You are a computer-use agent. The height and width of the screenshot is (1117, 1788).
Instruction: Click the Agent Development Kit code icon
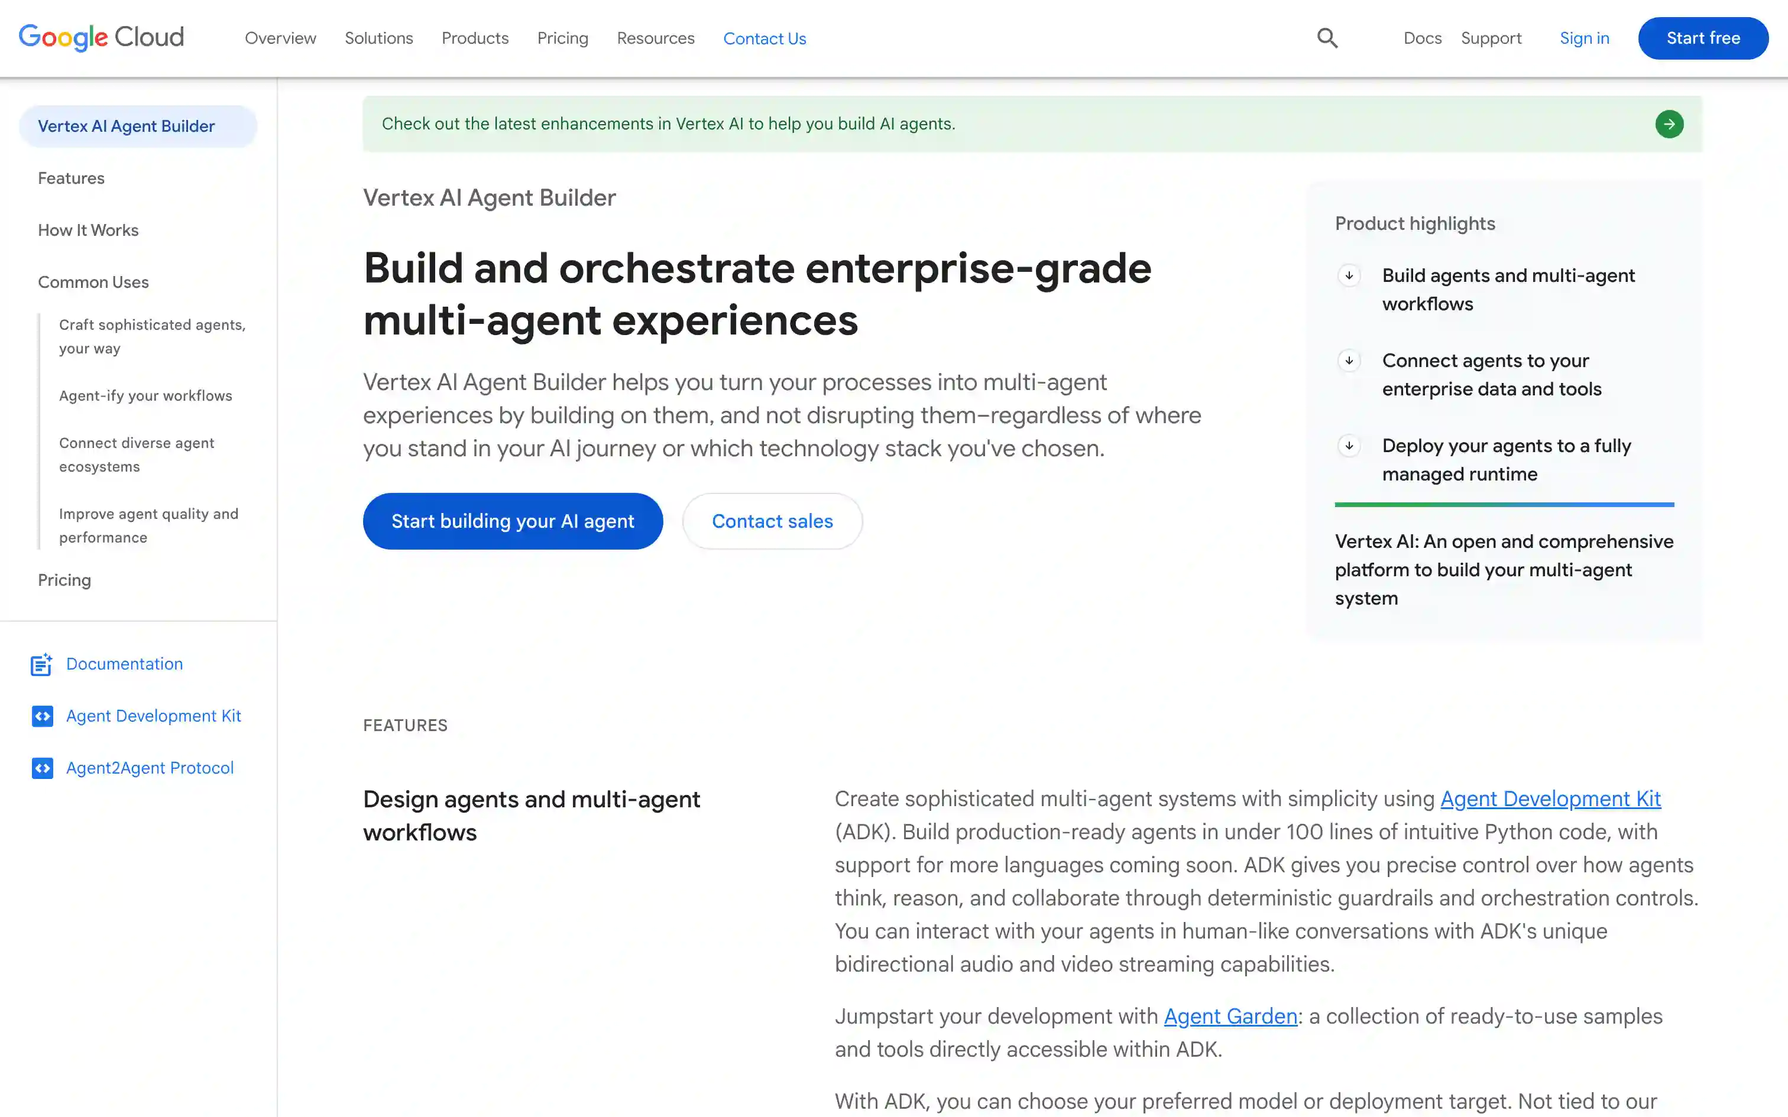42,716
